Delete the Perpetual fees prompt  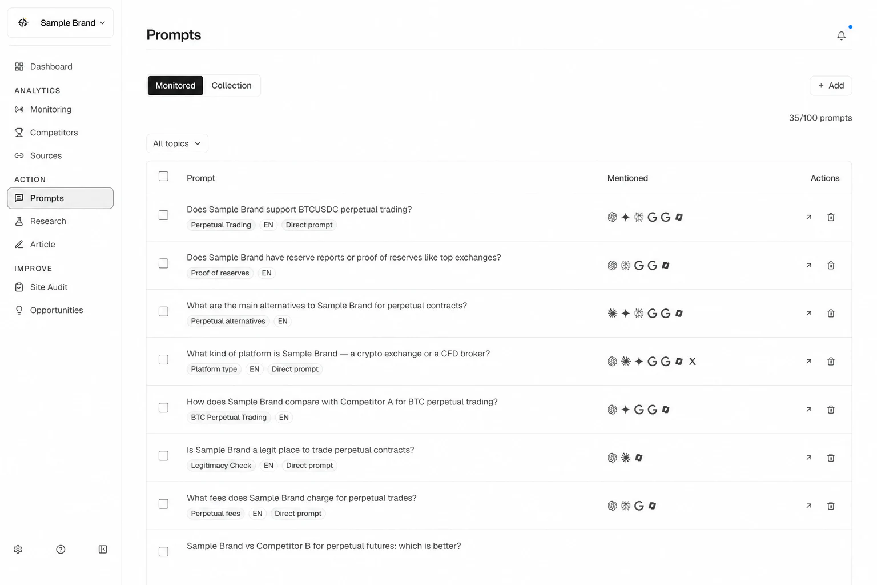[x=831, y=506]
